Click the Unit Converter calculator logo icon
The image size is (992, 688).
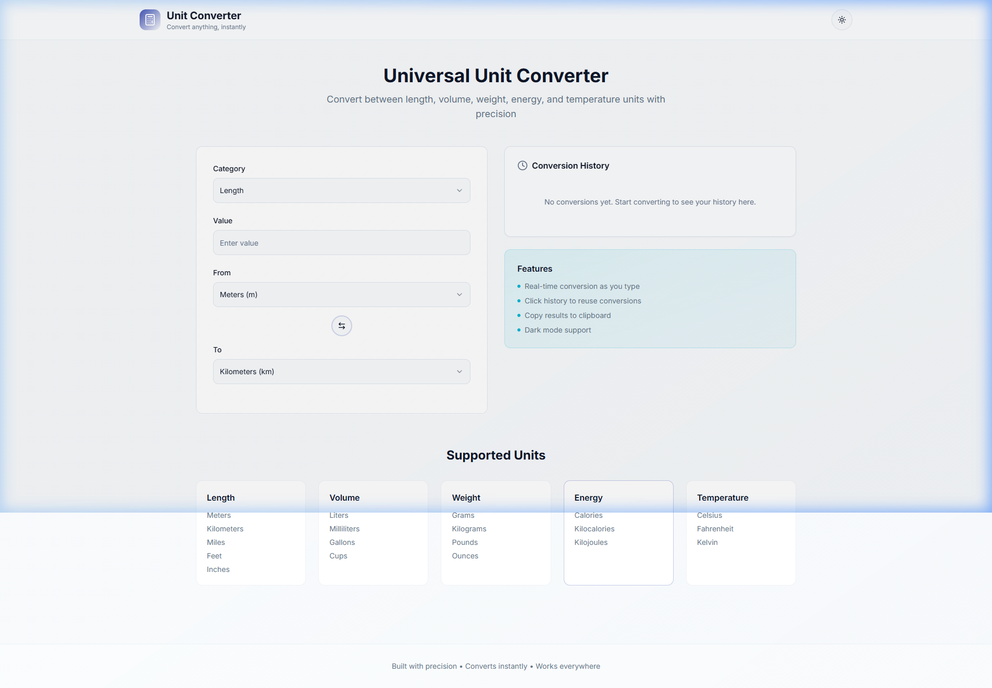click(150, 20)
